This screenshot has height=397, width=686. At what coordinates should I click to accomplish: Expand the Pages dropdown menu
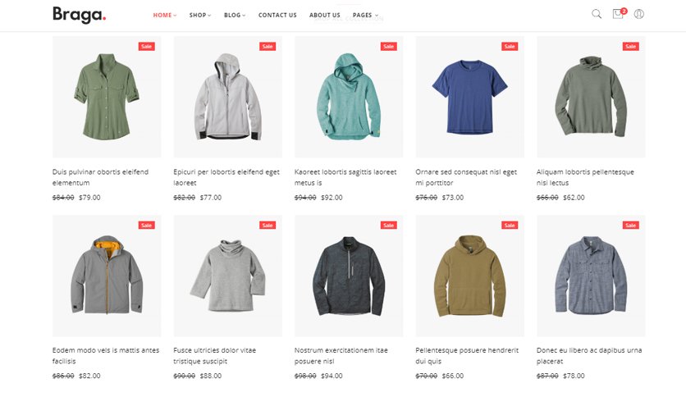(x=365, y=15)
